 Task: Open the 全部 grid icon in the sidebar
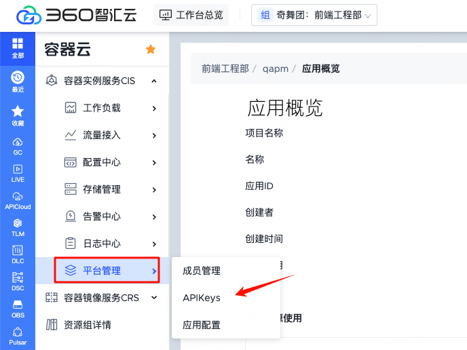[18, 43]
